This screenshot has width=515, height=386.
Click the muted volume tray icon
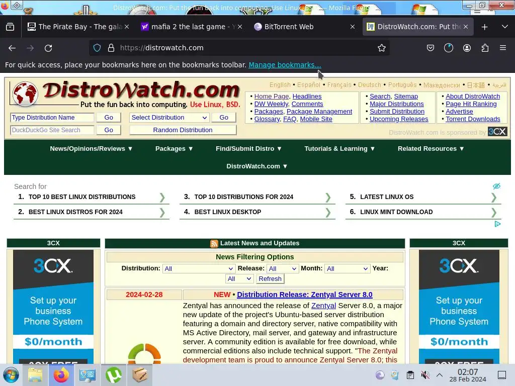(x=425, y=375)
